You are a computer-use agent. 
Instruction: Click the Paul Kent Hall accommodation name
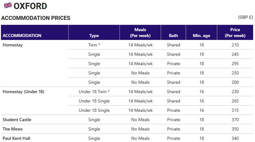point(17,138)
